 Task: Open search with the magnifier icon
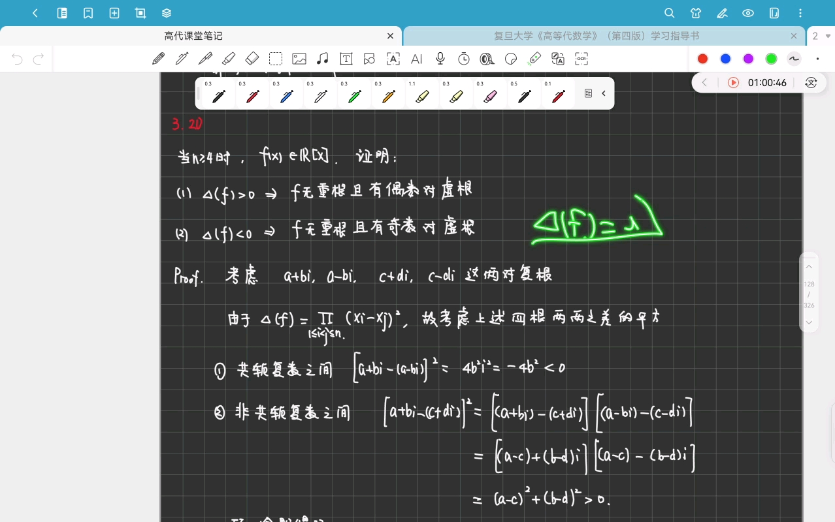tap(670, 13)
